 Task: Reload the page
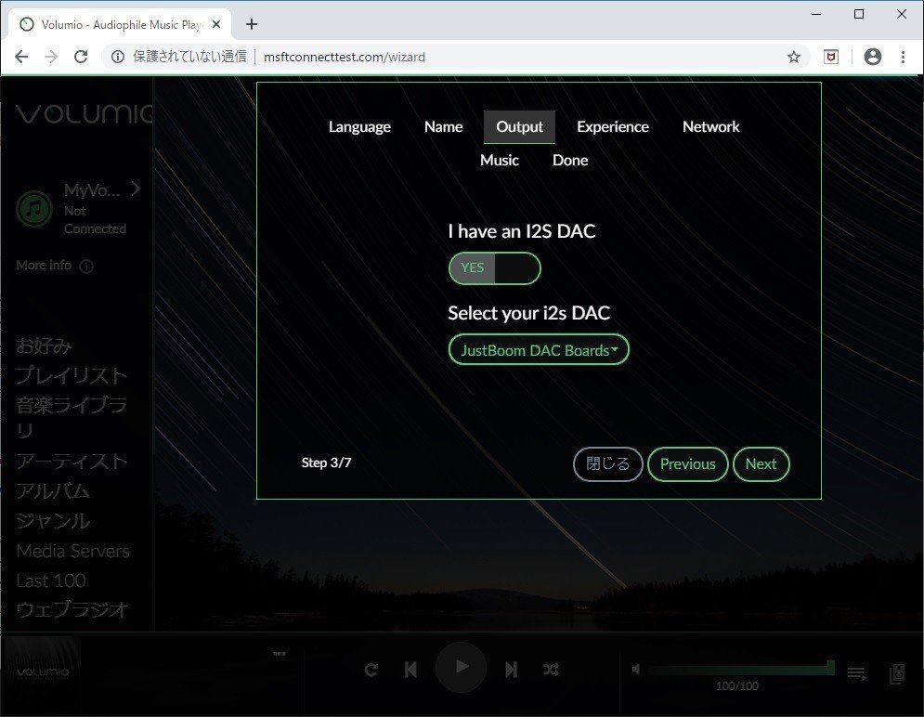tap(81, 57)
